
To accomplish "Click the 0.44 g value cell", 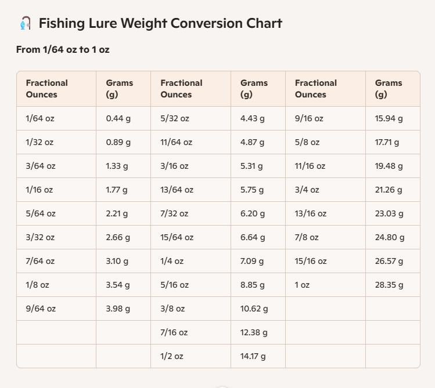I will [x=118, y=118].
